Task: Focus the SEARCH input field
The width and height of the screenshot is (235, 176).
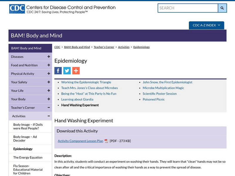Action: [x=188, y=8]
